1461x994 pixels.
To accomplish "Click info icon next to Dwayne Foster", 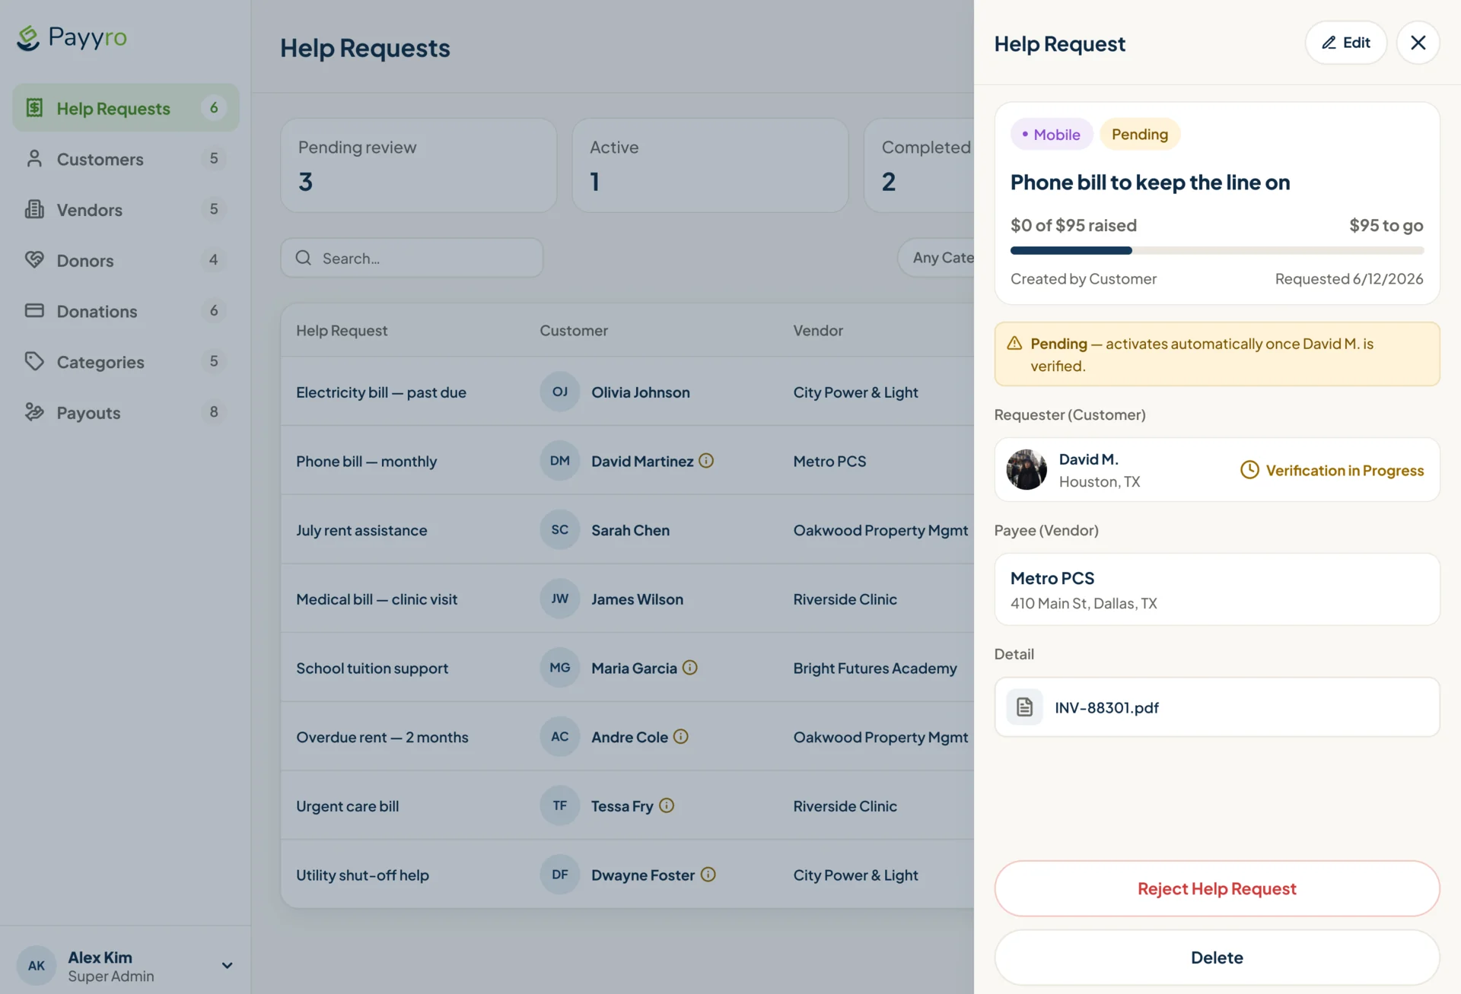I will (708, 875).
